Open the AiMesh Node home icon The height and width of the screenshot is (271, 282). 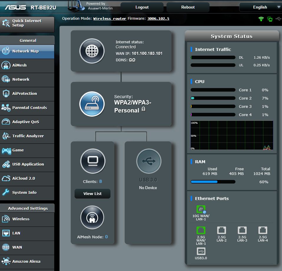click(x=92, y=217)
